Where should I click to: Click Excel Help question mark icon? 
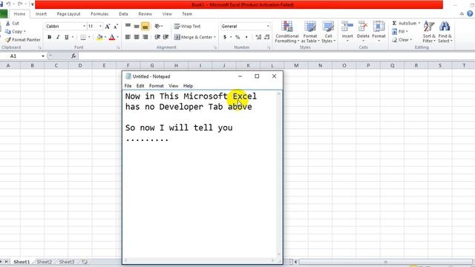pyautogui.click(x=470, y=13)
